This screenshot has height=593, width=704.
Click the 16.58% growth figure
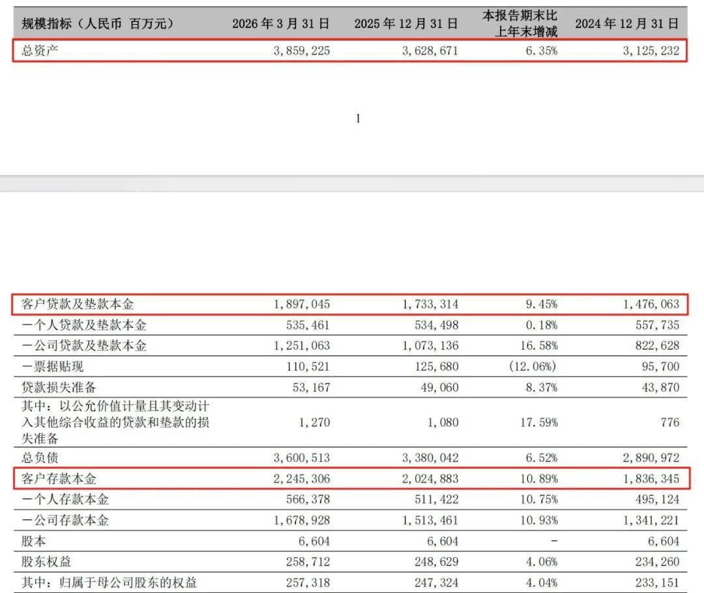coord(539,345)
